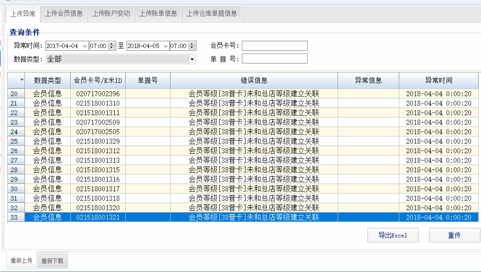Click the error message in row 24
Image resolution: width=481 pixels, height=272 pixels.
(x=254, y=132)
